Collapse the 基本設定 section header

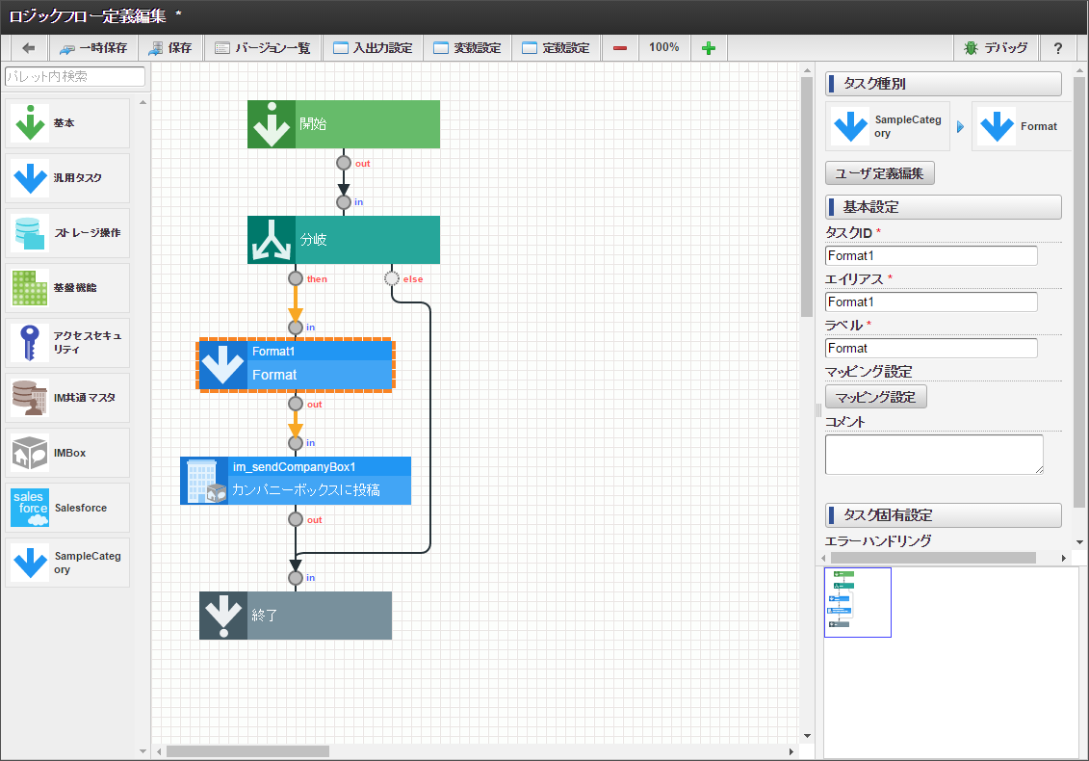[943, 206]
